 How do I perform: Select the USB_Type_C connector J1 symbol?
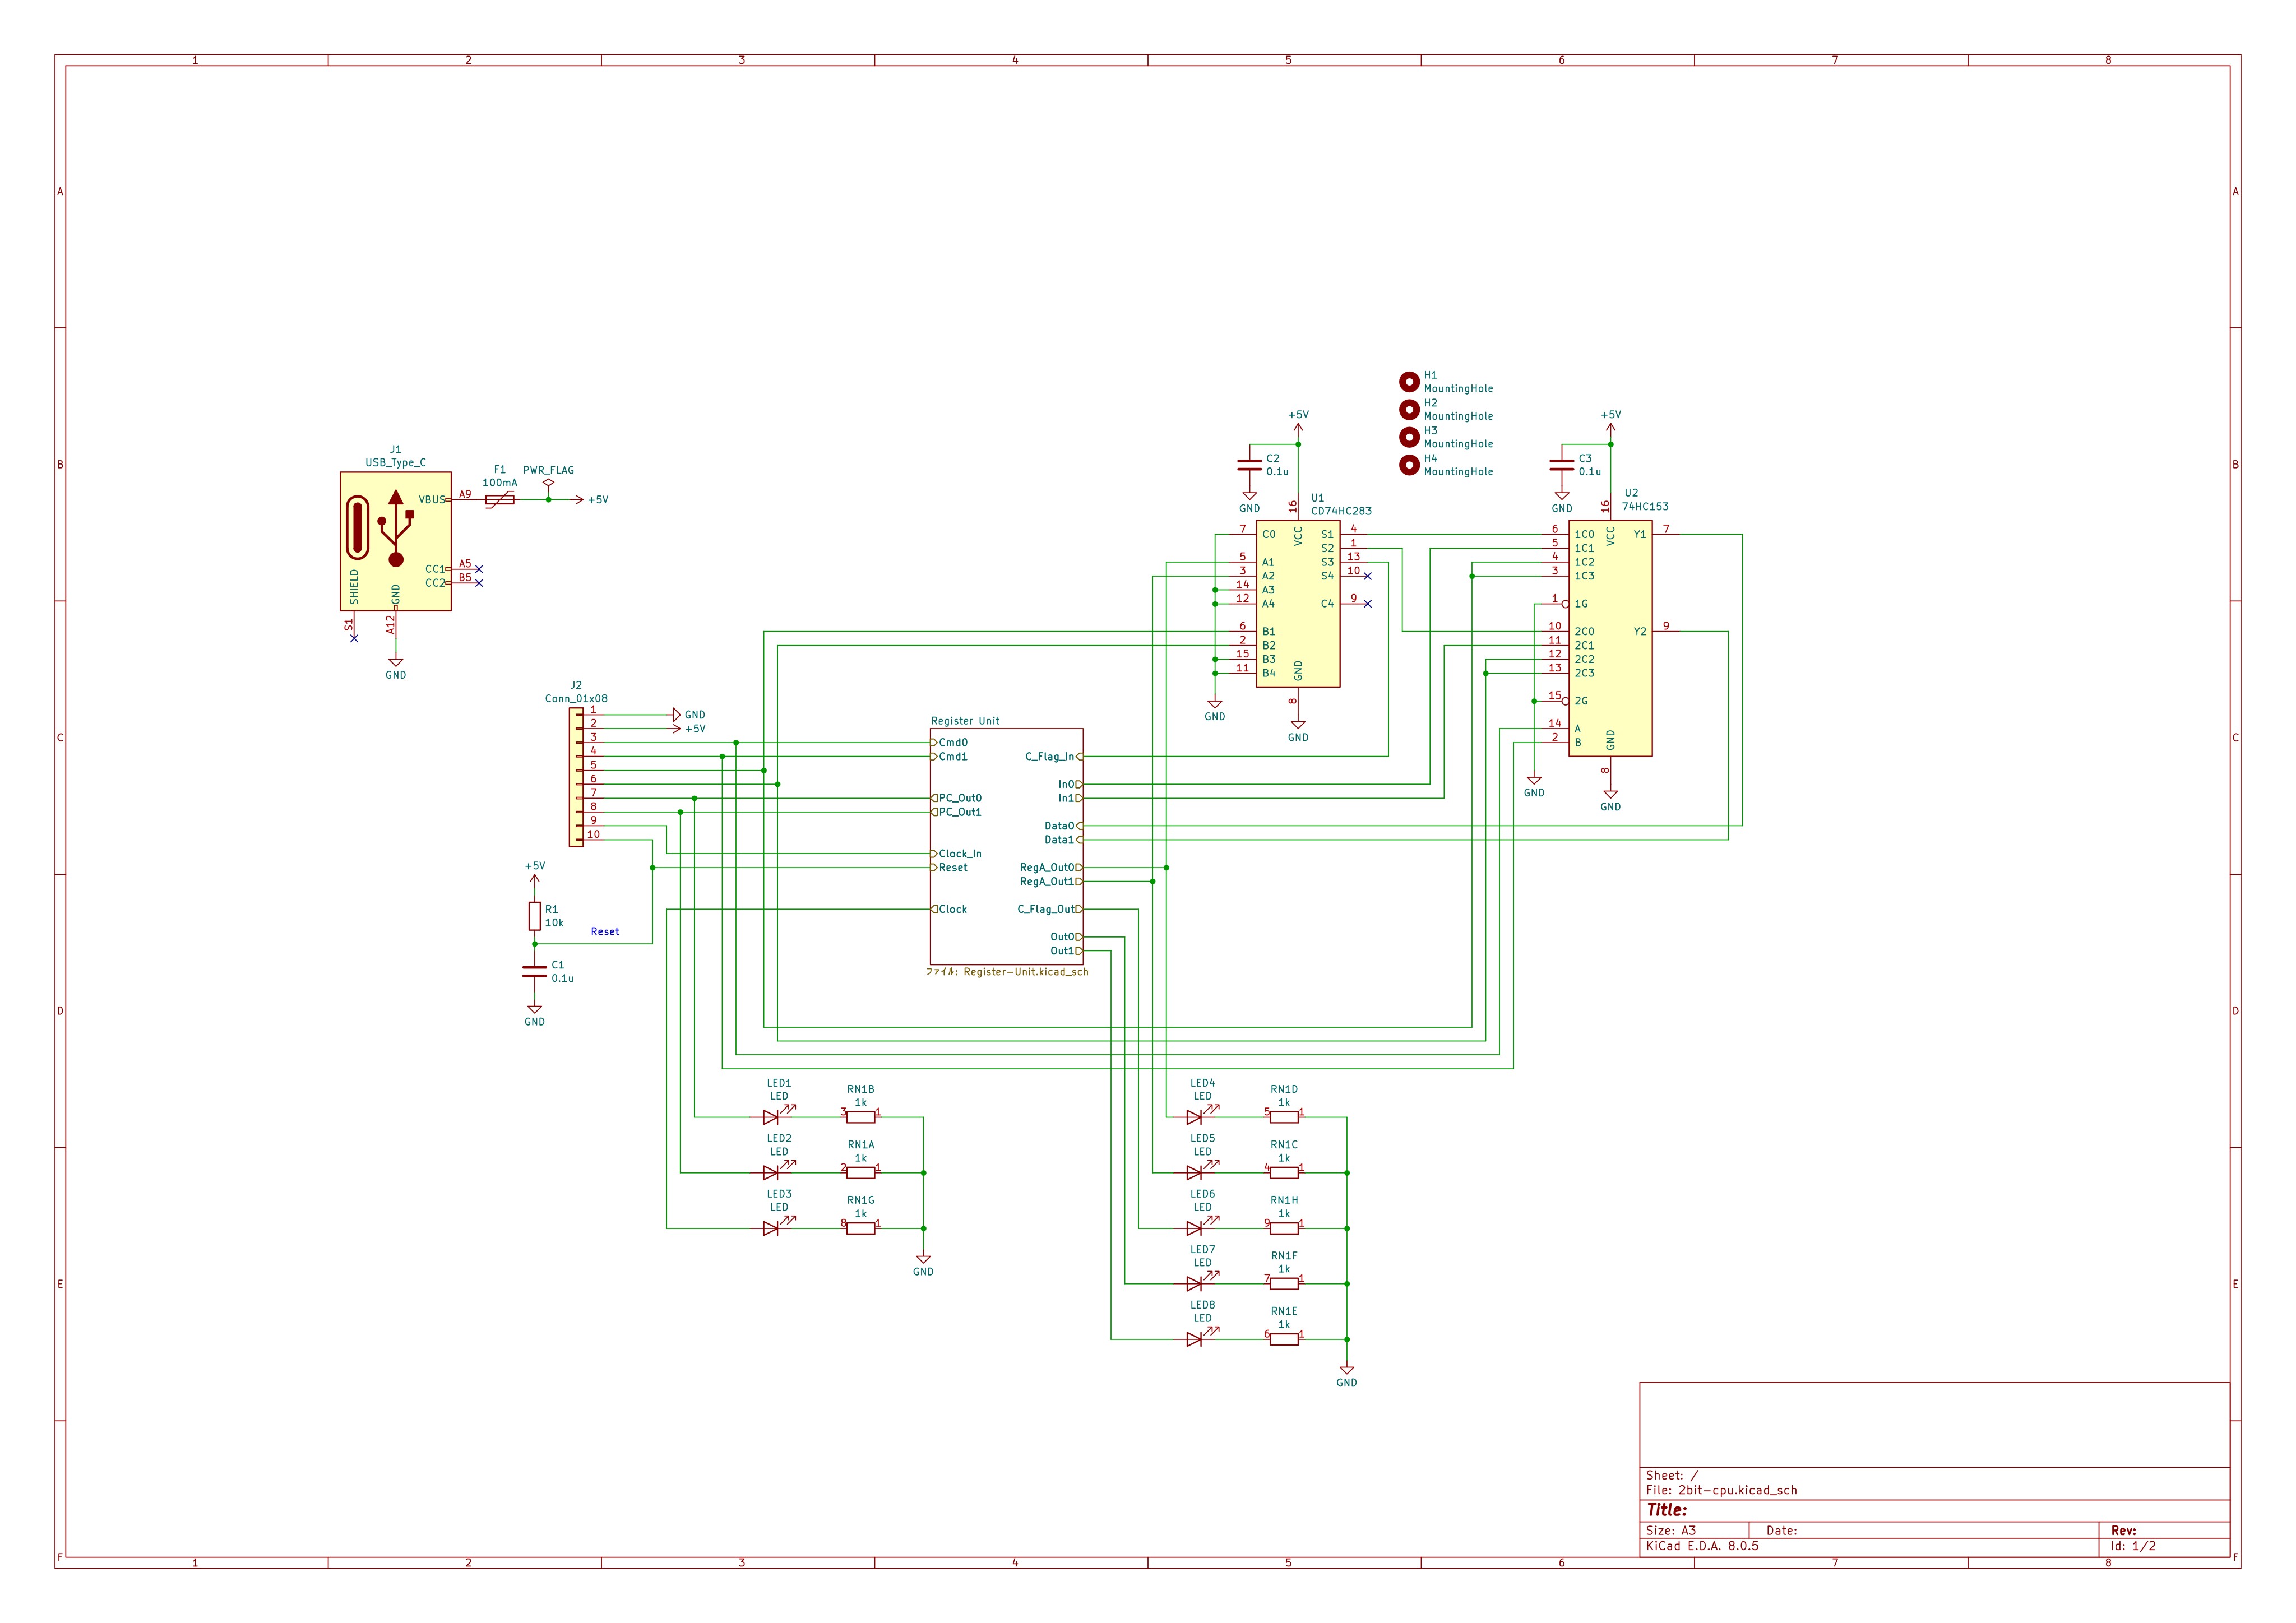[395, 541]
